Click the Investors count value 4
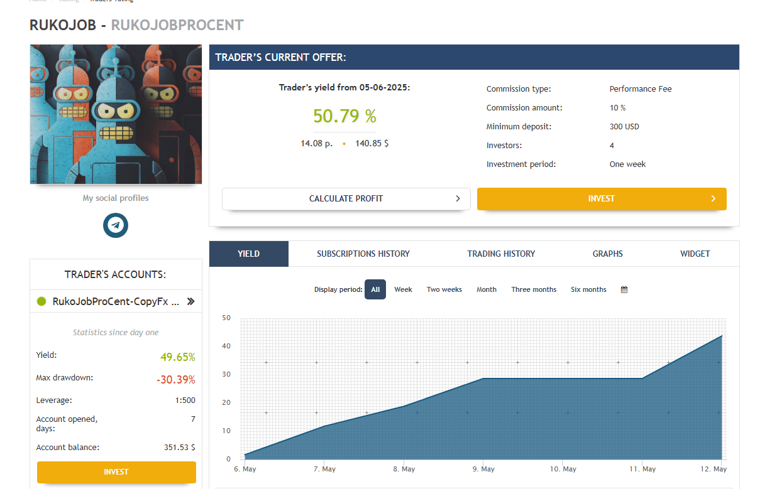 (x=612, y=146)
